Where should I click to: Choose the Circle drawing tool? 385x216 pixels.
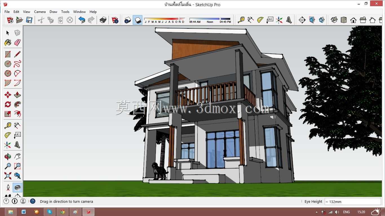[8, 64]
